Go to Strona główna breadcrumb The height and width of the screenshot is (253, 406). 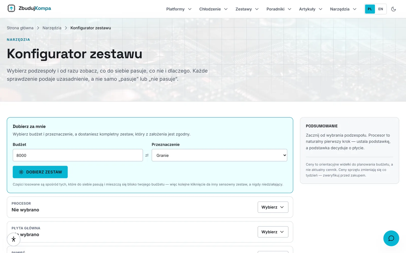click(20, 28)
